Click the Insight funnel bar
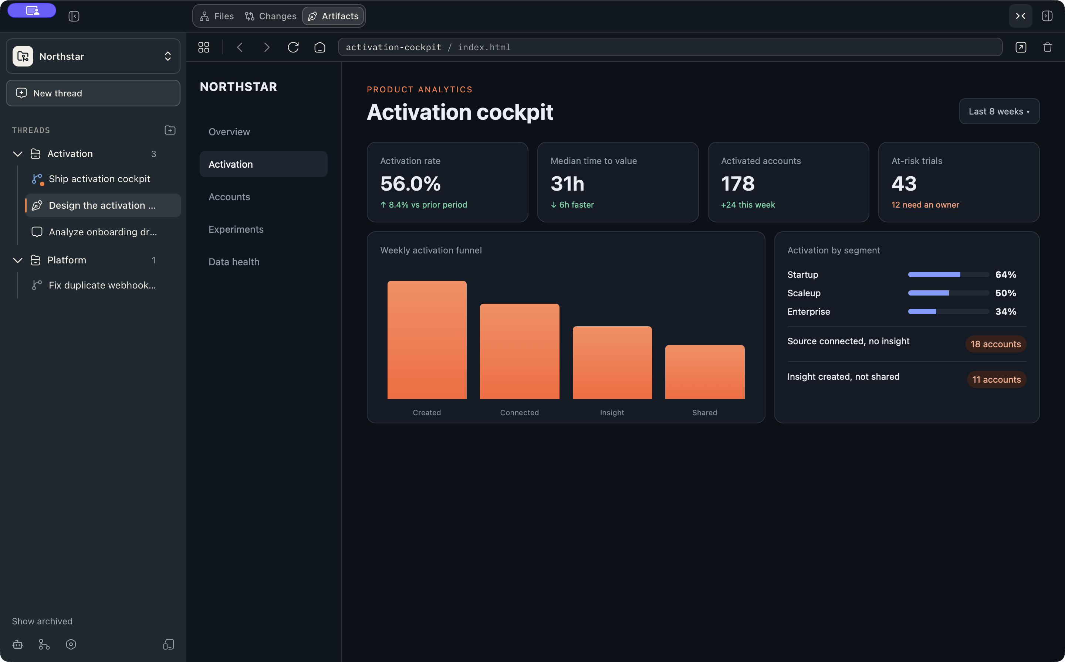Image resolution: width=1065 pixels, height=662 pixels. pyautogui.click(x=612, y=362)
